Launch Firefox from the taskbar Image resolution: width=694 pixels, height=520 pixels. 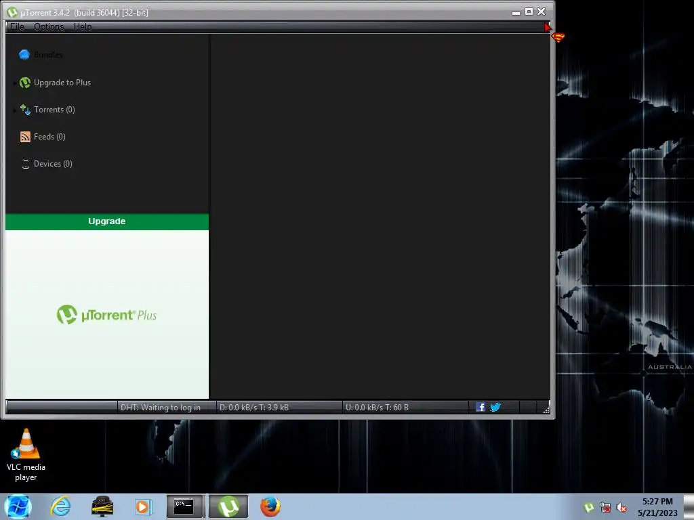click(x=270, y=506)
